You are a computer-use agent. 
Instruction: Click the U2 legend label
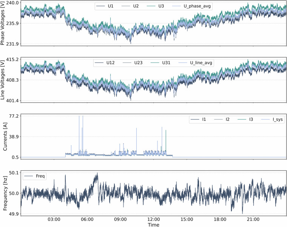136,6
